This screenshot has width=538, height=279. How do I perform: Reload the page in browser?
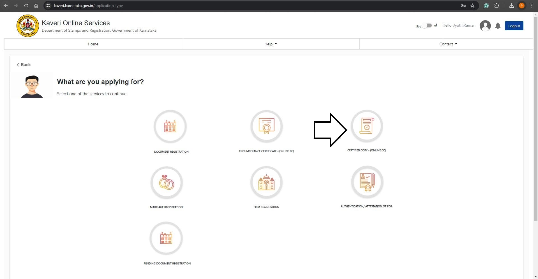(x=26, y=6)
